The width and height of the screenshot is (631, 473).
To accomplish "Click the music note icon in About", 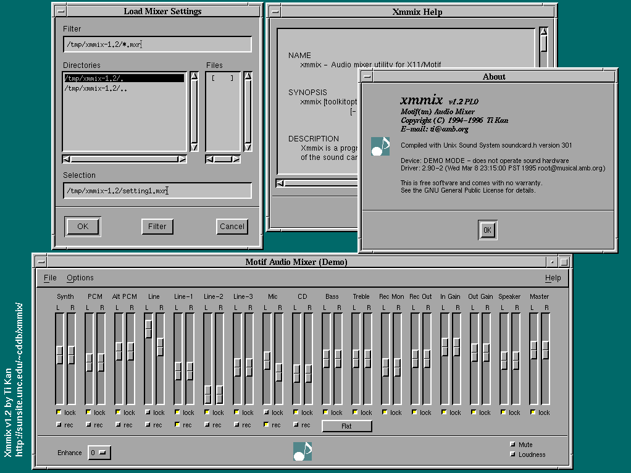I will coord(380,146).
